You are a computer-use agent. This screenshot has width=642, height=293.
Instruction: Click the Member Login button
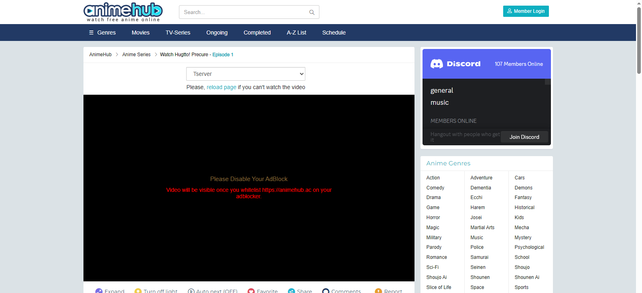pyautogui.click(x=526, y=11)
